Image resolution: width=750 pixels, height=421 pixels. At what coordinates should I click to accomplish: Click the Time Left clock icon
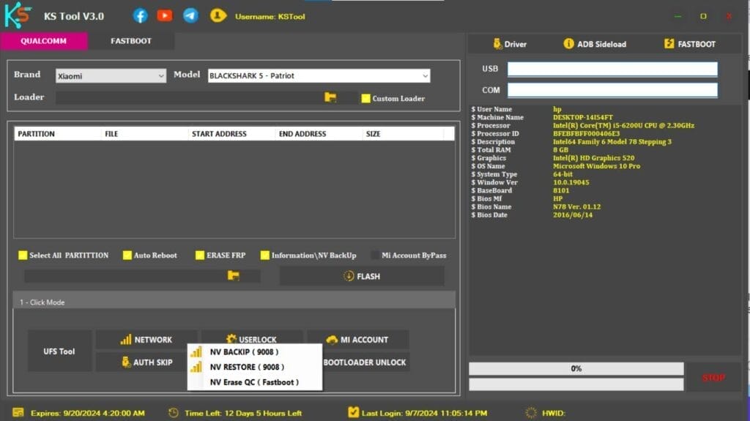[173, 412]
